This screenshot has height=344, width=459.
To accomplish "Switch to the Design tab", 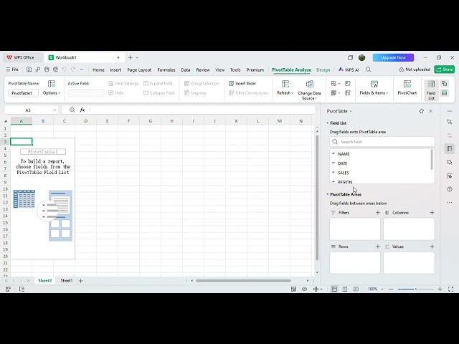I will [323, 70].
